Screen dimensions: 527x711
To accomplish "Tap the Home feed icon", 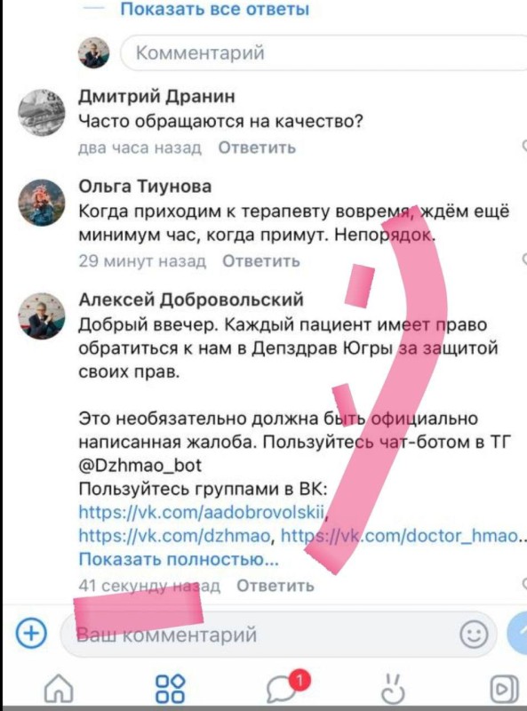I will coord(59,688).
